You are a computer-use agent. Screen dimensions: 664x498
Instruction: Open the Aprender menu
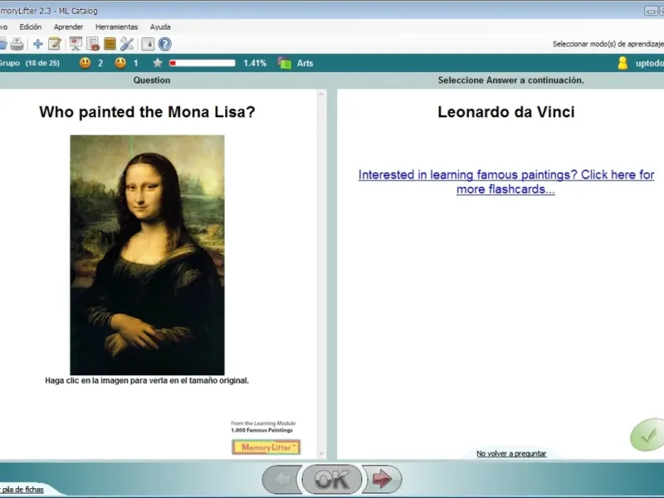click(x=68, y=27)
